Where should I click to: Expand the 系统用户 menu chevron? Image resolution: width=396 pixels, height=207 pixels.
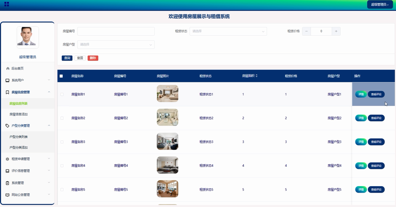tap(49, 80)
